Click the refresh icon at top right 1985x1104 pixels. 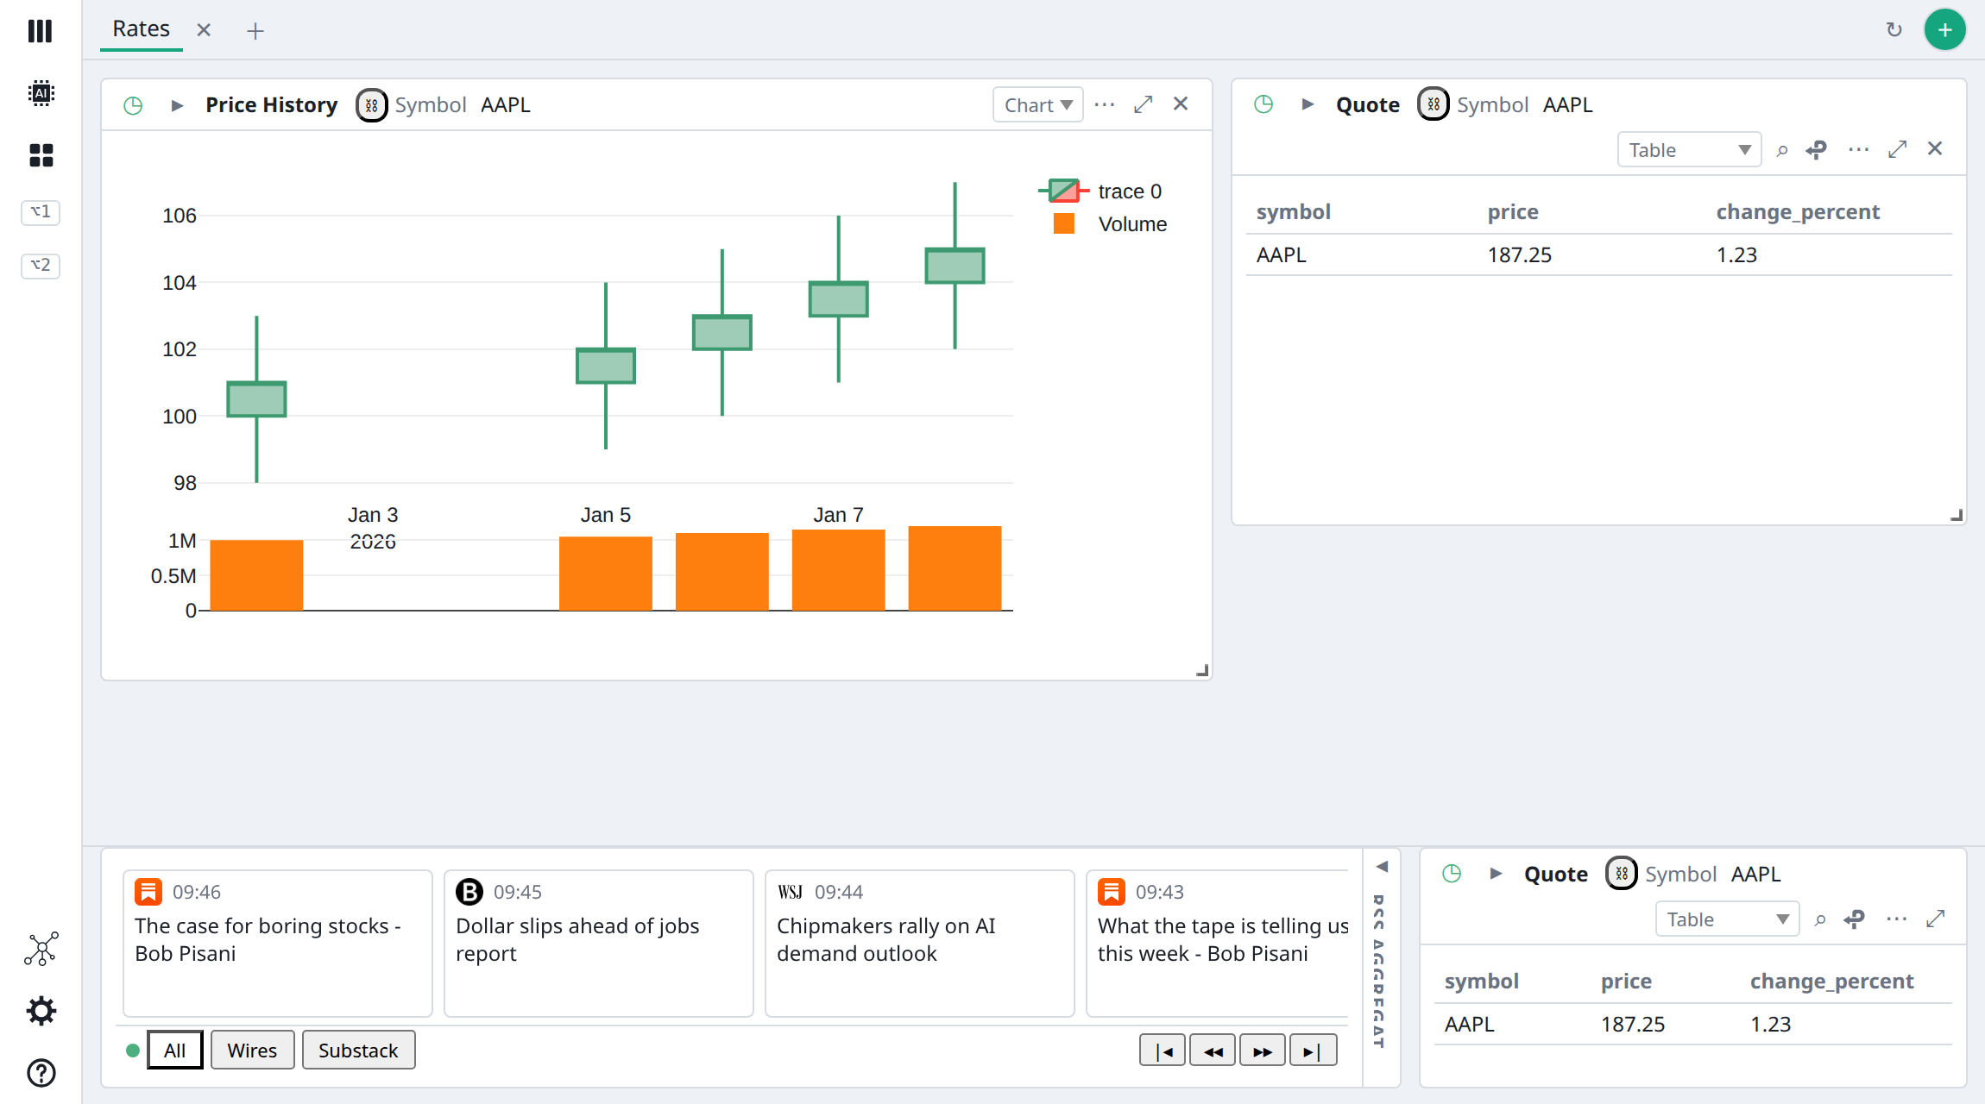coord(1894,30)
